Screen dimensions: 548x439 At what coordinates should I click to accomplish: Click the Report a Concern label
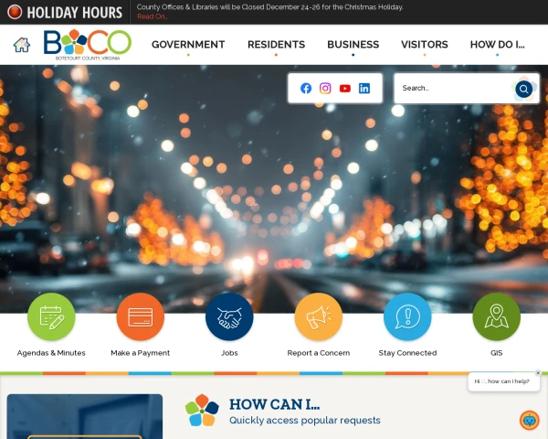click(319, 353)
